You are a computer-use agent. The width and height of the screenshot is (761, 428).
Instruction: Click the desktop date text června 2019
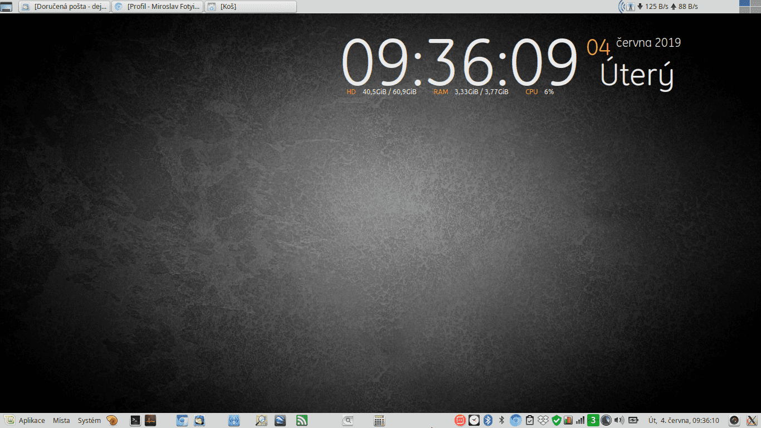point(648,42)
